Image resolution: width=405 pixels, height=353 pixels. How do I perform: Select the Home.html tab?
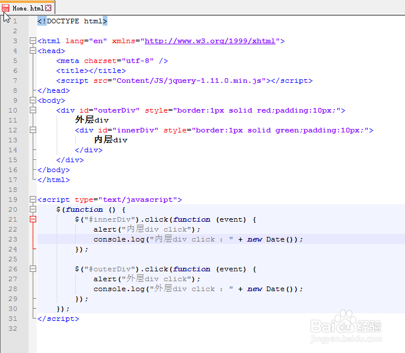[x=27, y=8]
